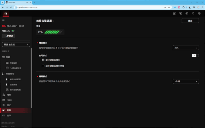Toggle the 省電模式 ON switch
205x128 pixels.
point(195,55)
